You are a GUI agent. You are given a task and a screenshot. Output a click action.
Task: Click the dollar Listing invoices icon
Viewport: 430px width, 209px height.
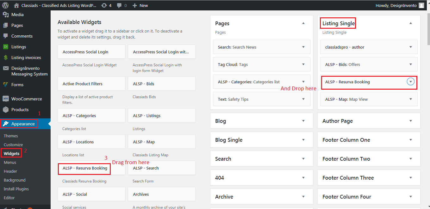click(x=5, y=57)
